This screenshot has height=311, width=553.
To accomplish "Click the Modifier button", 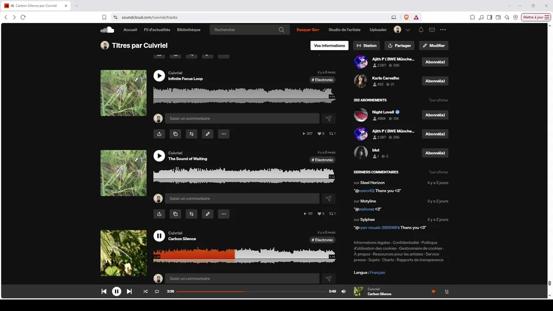I will 434,45.
